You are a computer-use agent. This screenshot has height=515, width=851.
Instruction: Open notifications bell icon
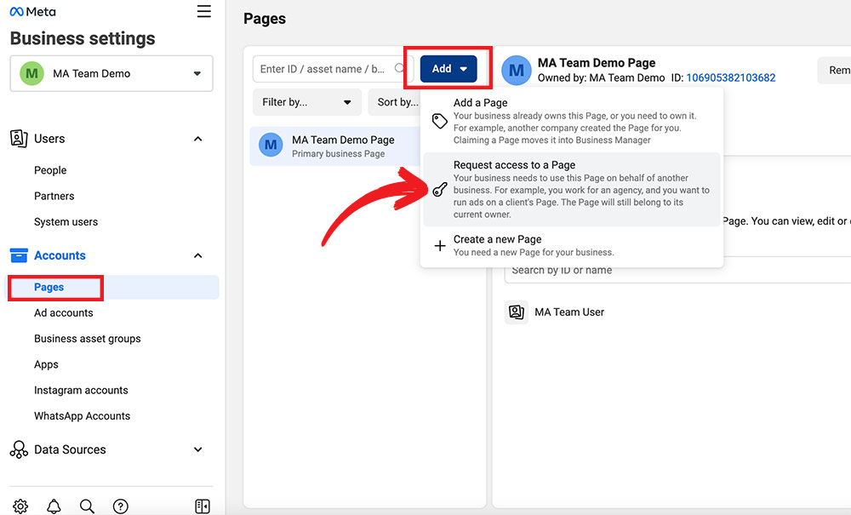point(54,506)
